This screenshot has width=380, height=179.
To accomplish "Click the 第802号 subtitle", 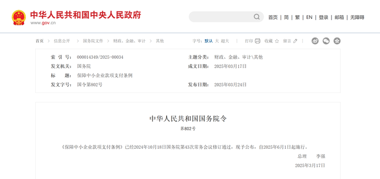I will coord(188,129).
